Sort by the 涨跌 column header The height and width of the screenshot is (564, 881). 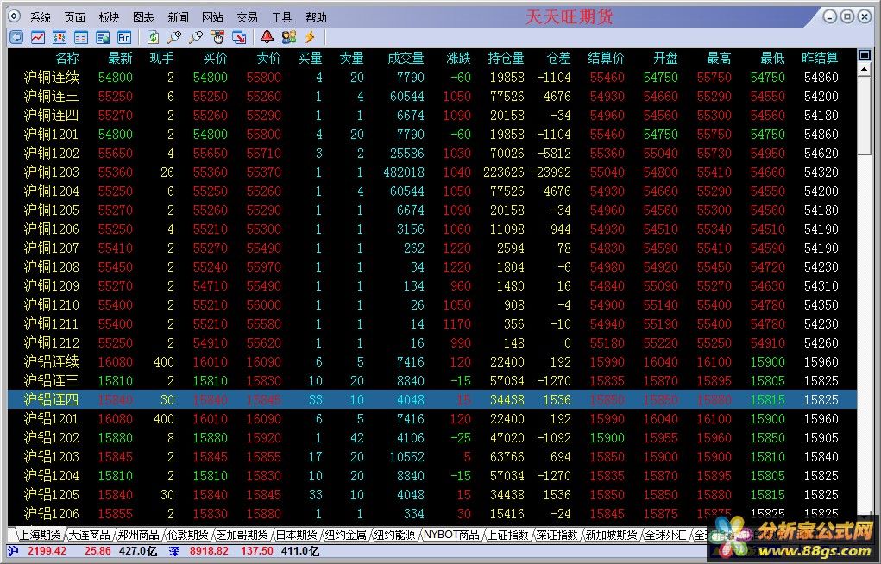[x=458, y=58]
